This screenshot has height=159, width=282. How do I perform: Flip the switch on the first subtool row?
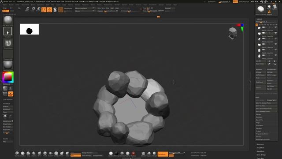[263, 27]
